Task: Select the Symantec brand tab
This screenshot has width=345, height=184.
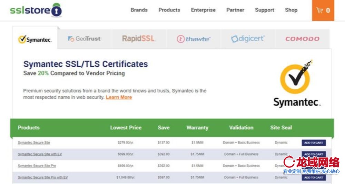Action: [35, 39]
